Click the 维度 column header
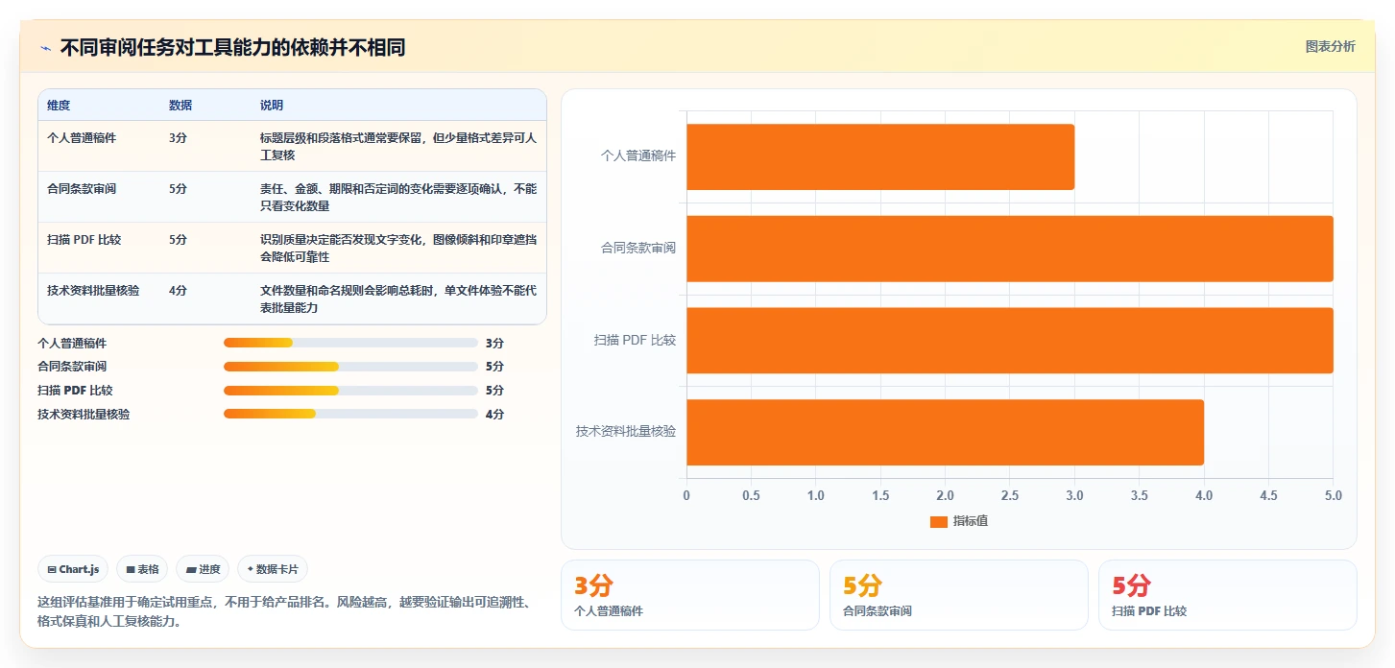Image resolution: width=1395 pixels, height=668 pixels. (59, 106)
